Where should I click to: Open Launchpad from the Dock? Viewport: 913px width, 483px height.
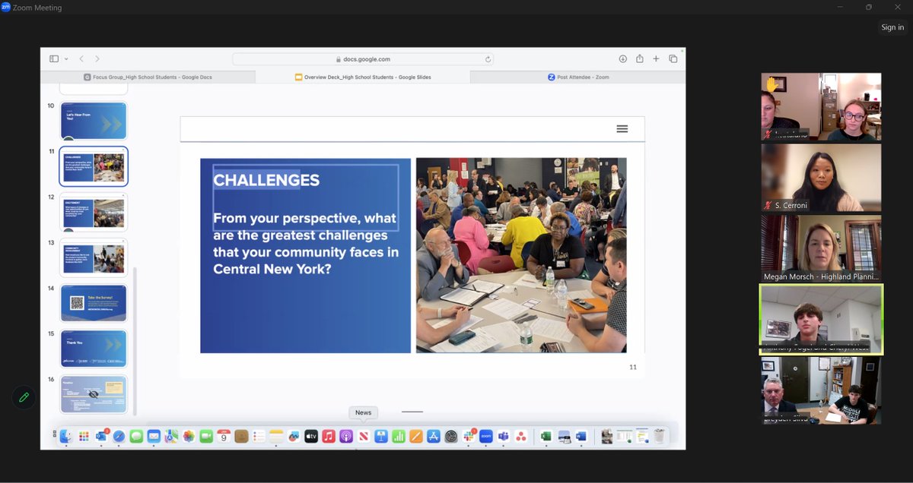[84, 436]
